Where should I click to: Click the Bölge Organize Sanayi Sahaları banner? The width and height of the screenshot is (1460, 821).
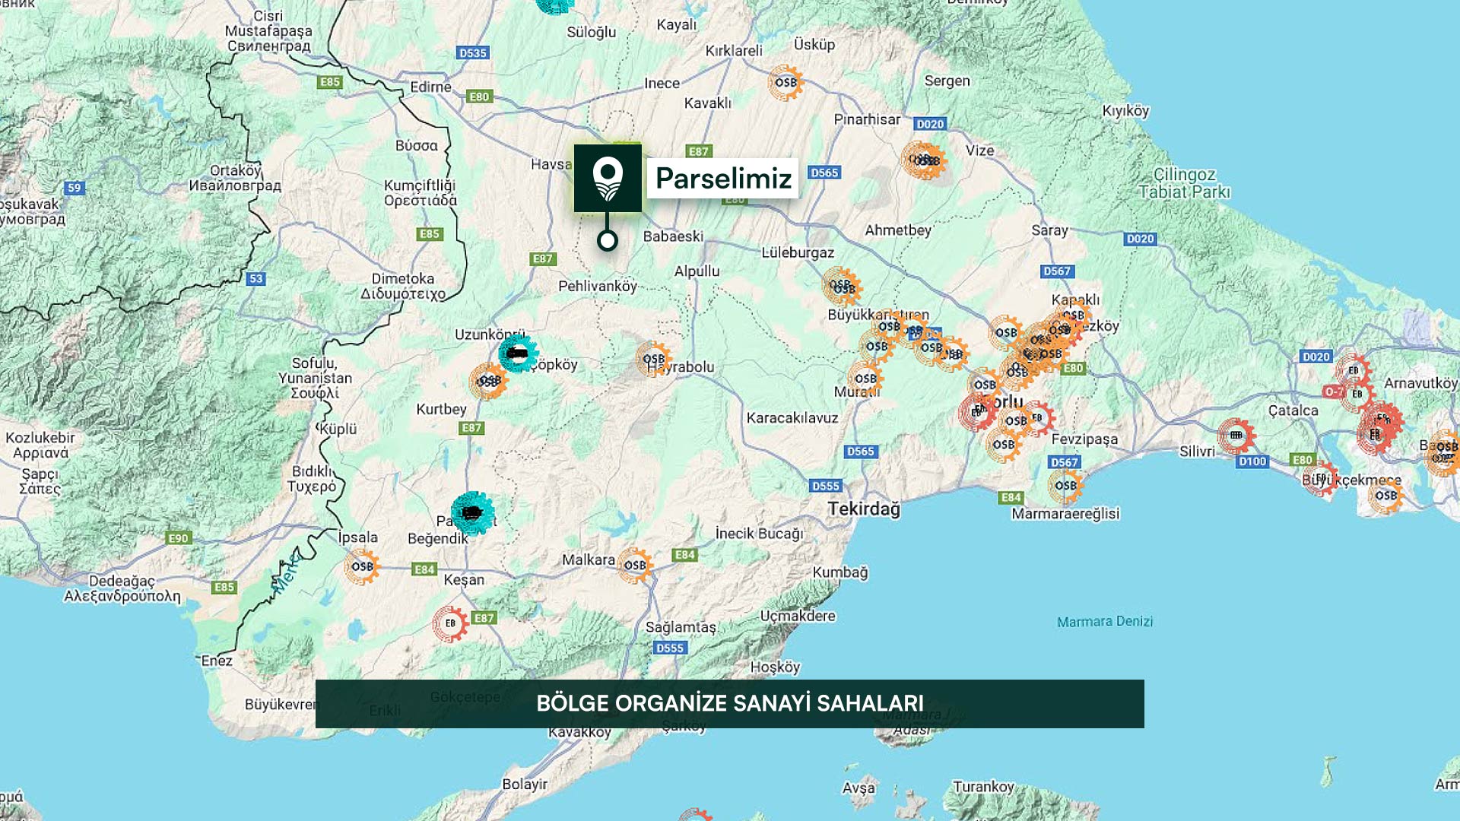(x=729, y=703)
